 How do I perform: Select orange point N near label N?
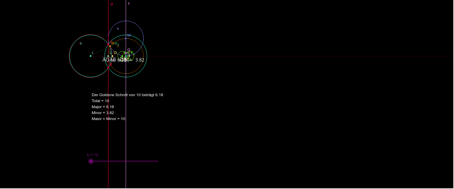(110, 46)
